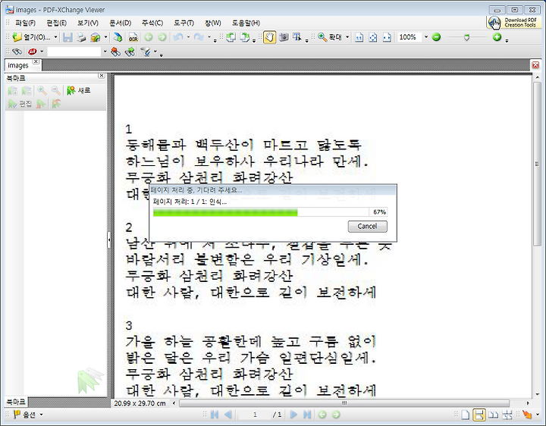This screenshot has width=546, height=426.
Task: Click the search text input field
Action: coord(74,52)
